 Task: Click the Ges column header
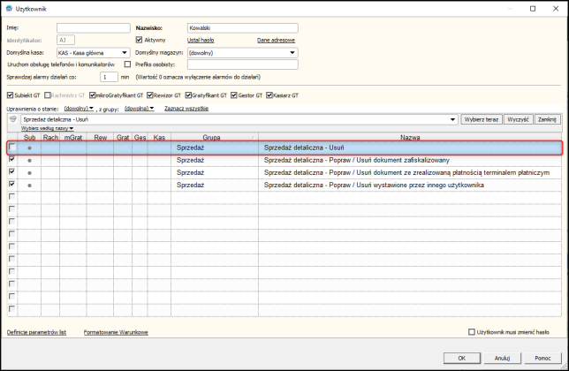[140, 137]
